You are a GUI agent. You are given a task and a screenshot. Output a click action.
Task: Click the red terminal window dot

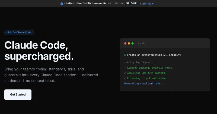click(125, 43)
